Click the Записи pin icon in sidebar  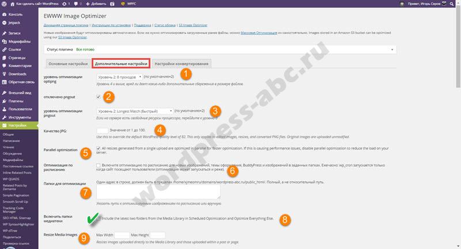[x=5, y=33]
